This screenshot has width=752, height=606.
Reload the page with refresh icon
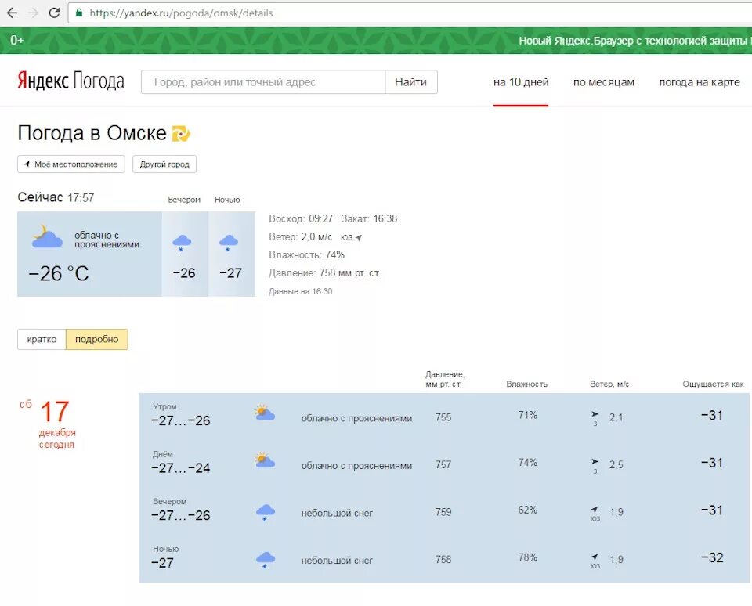[54, 13]
